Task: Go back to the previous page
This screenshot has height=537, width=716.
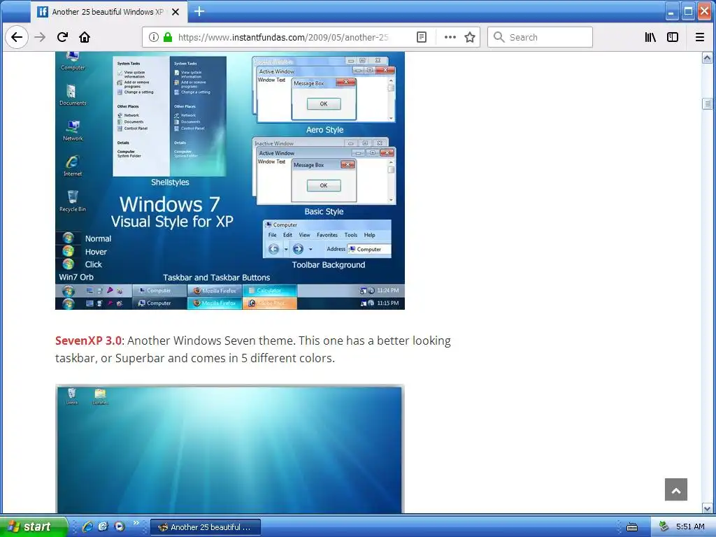Action: tap(17, 37)
